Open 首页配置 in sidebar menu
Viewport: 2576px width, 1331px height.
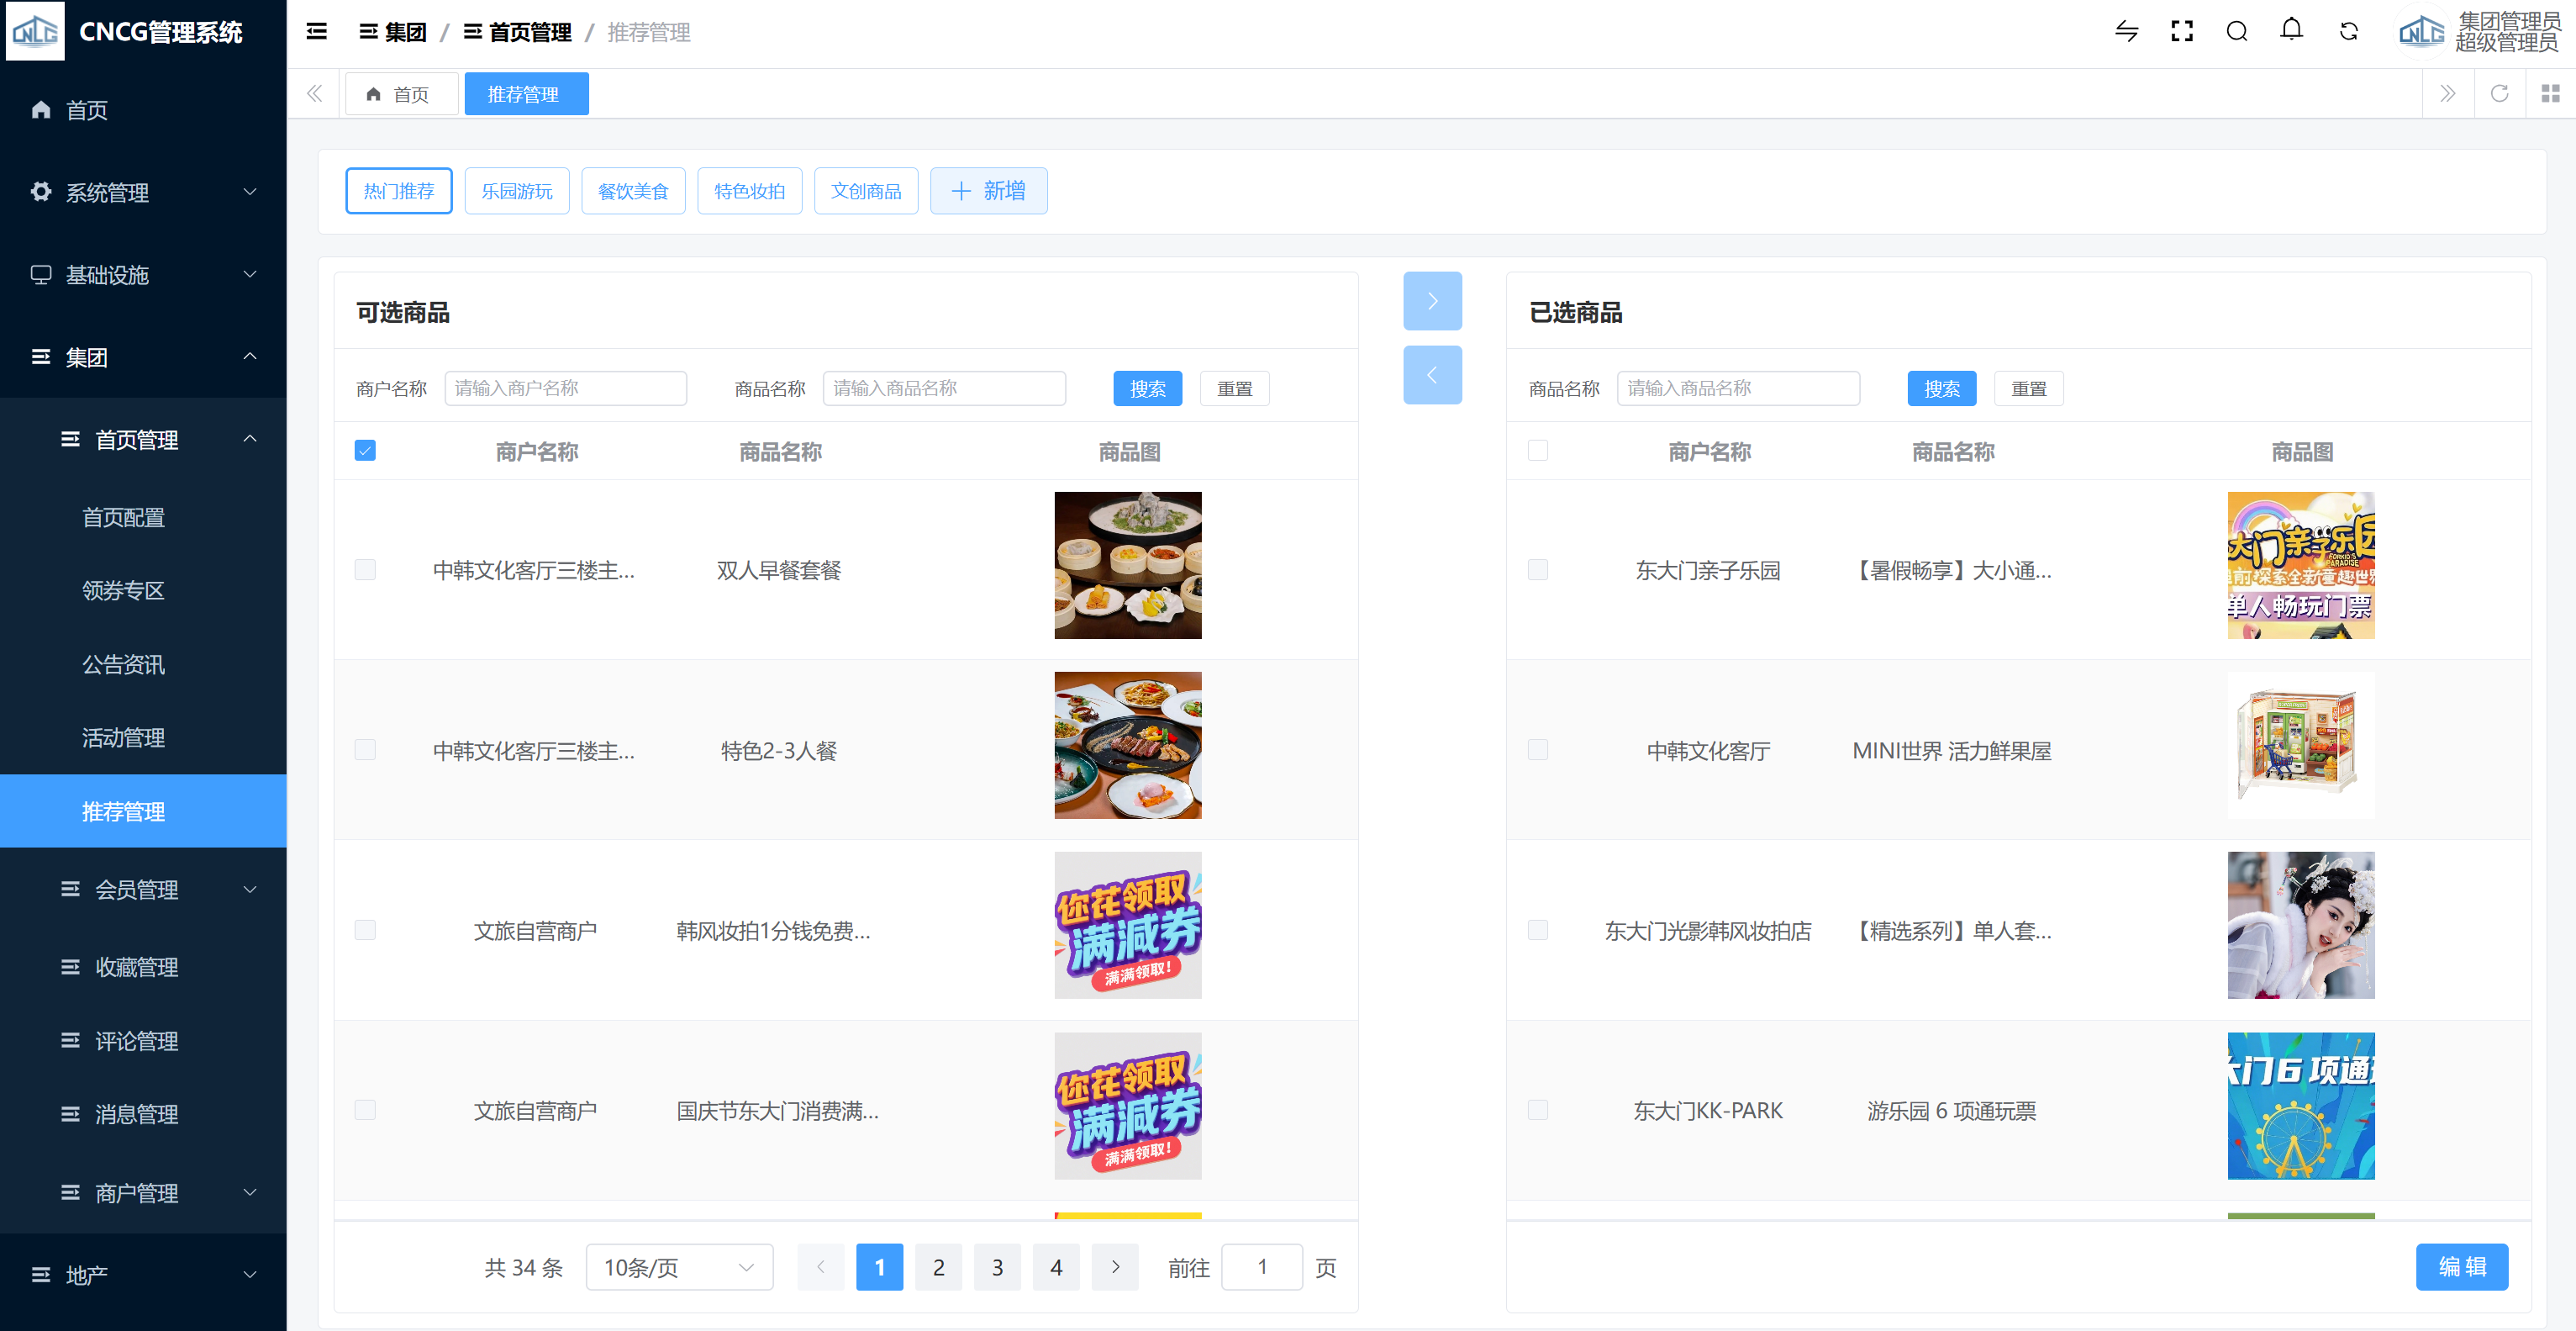[123, 517]
